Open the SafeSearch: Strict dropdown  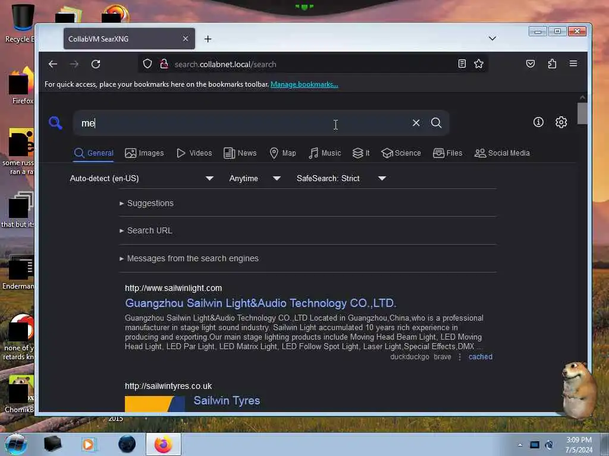pos(341,178)
